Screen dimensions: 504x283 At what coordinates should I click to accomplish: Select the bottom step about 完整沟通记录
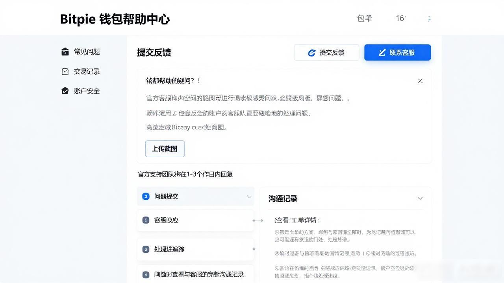pyautogui.click(x=195, y=274)
